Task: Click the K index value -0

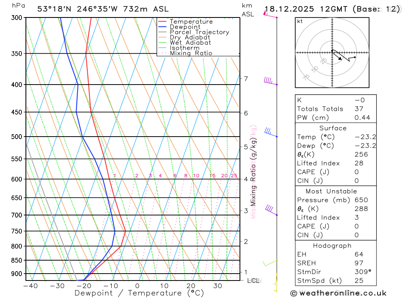Action: coord(360,100)
